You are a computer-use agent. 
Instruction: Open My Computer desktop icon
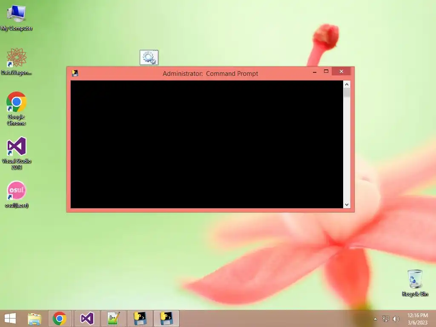17,18
